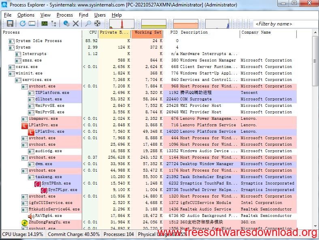Click the Lenovo icon of LPlatSvc.exe PID 14020
Image resolution: width=319 pixels, height=240 pixels.
pos(31,132)
